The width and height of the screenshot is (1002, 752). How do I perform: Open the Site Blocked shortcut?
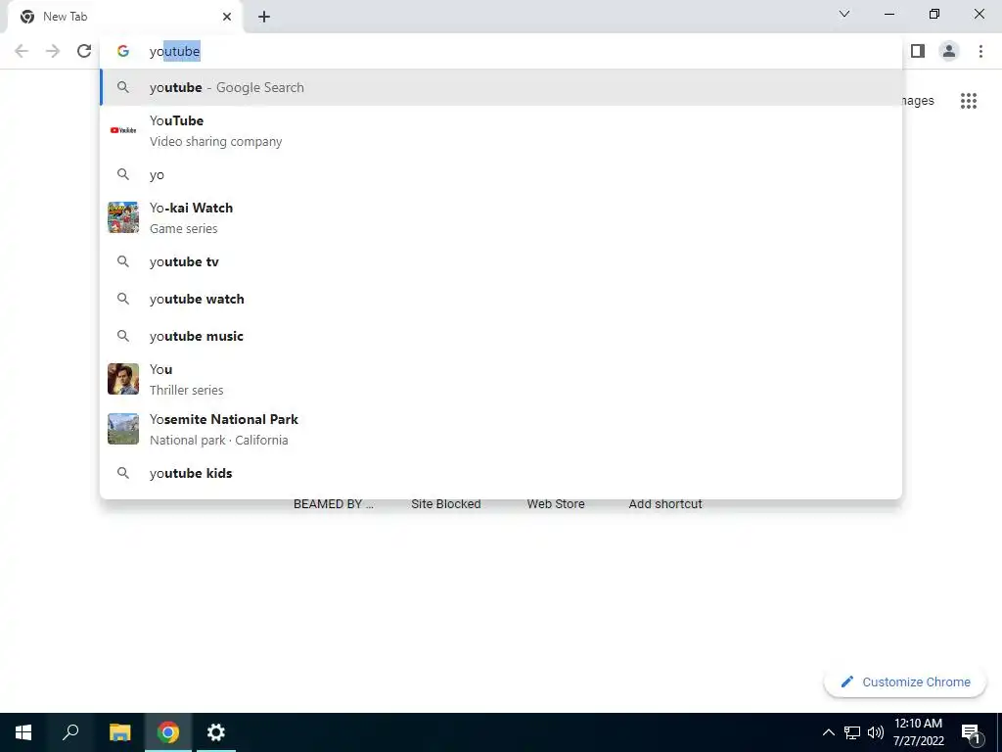click(x=446, y=504)
